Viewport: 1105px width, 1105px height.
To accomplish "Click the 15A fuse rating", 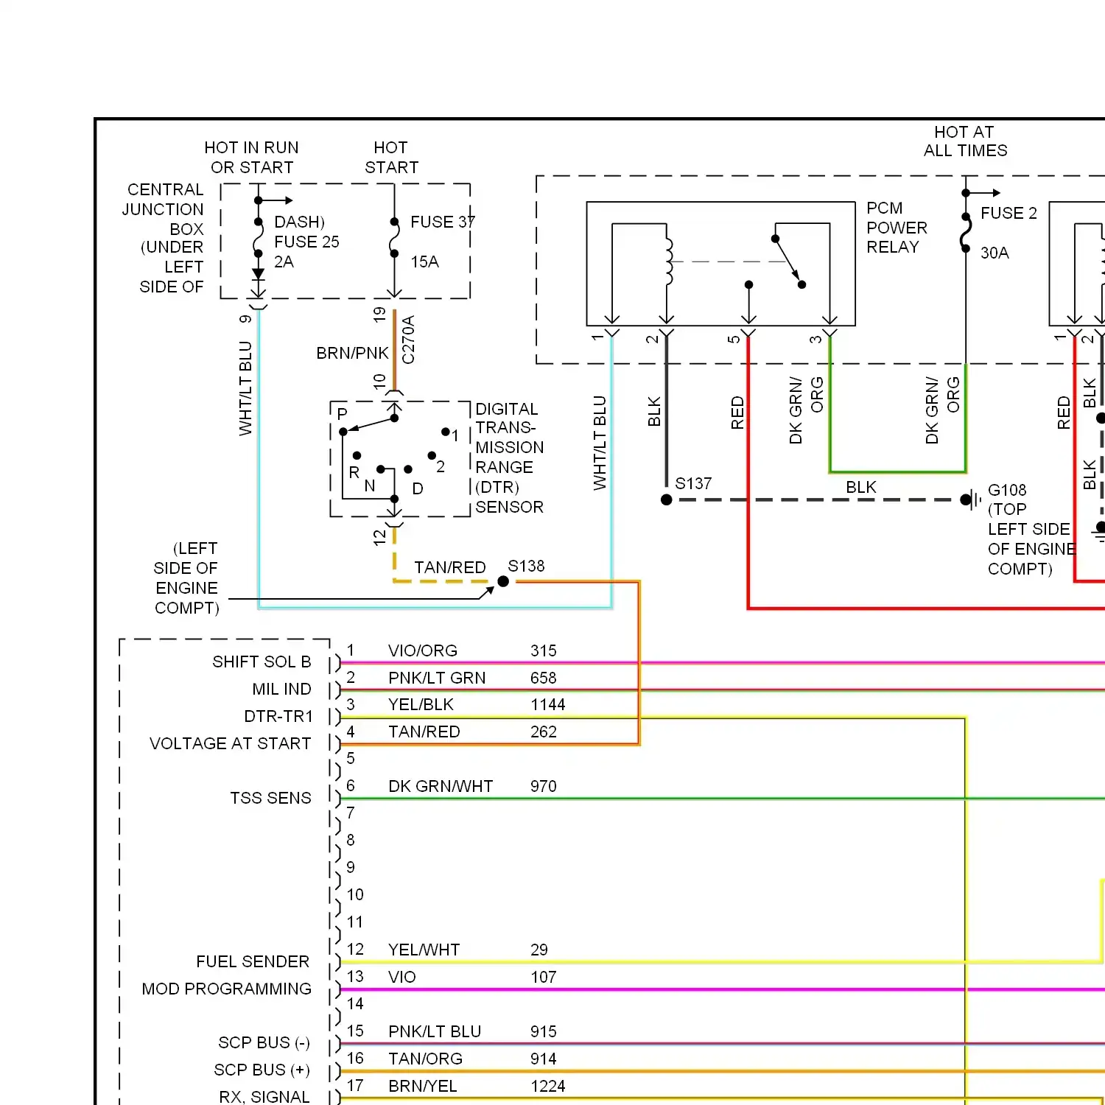I will click(x=424, y=262).
